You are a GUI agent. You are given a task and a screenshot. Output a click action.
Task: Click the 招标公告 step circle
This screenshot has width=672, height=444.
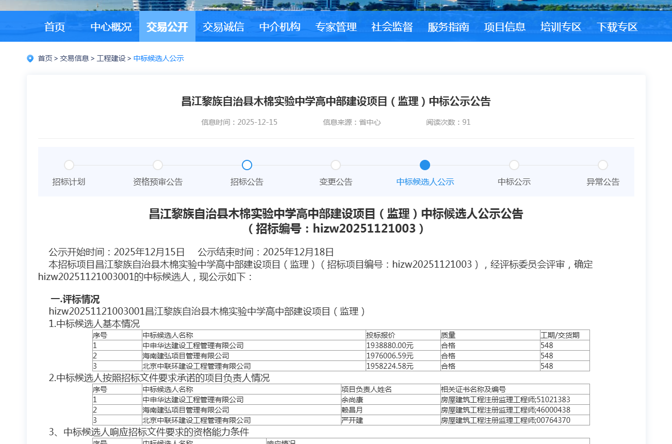coord(247,165)
